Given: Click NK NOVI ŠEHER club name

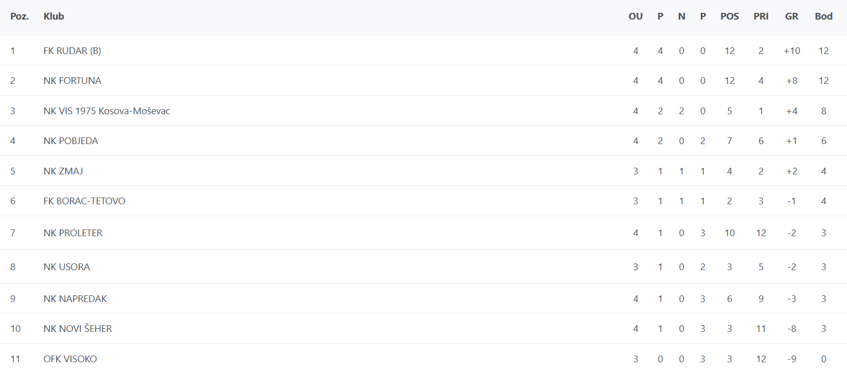Looking at the screenshot, I should click(x=77, y=329).
